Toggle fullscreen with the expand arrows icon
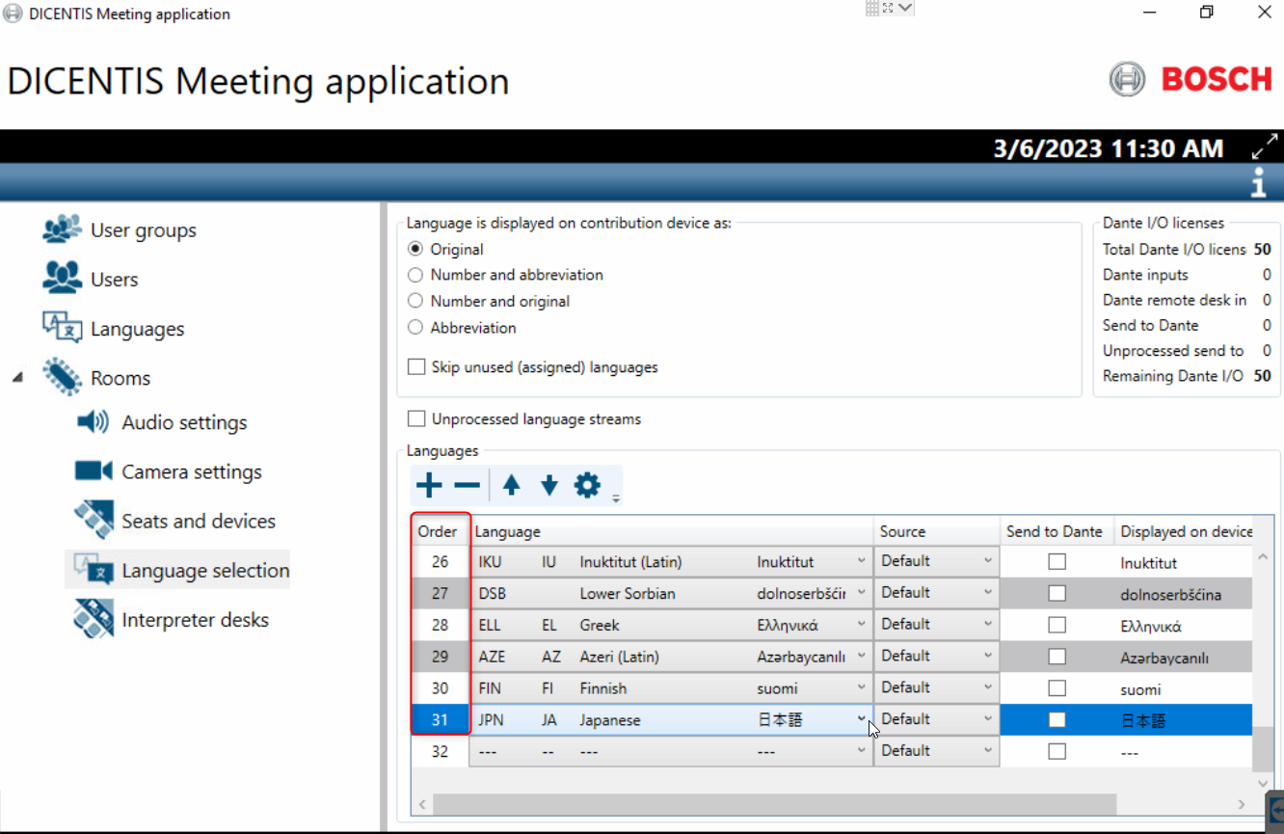Image resolution: width=1284 pixels, height=834 pixels. coord(1264,148)
